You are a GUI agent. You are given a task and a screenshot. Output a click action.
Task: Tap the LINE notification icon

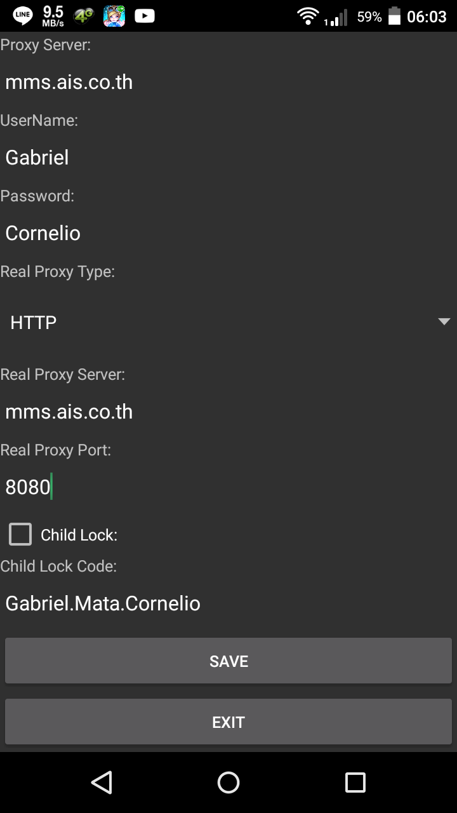[x=23, y=16]
